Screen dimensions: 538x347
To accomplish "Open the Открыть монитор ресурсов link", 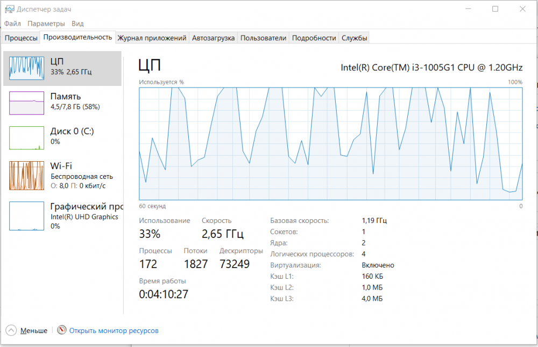I will click(114, 330).
